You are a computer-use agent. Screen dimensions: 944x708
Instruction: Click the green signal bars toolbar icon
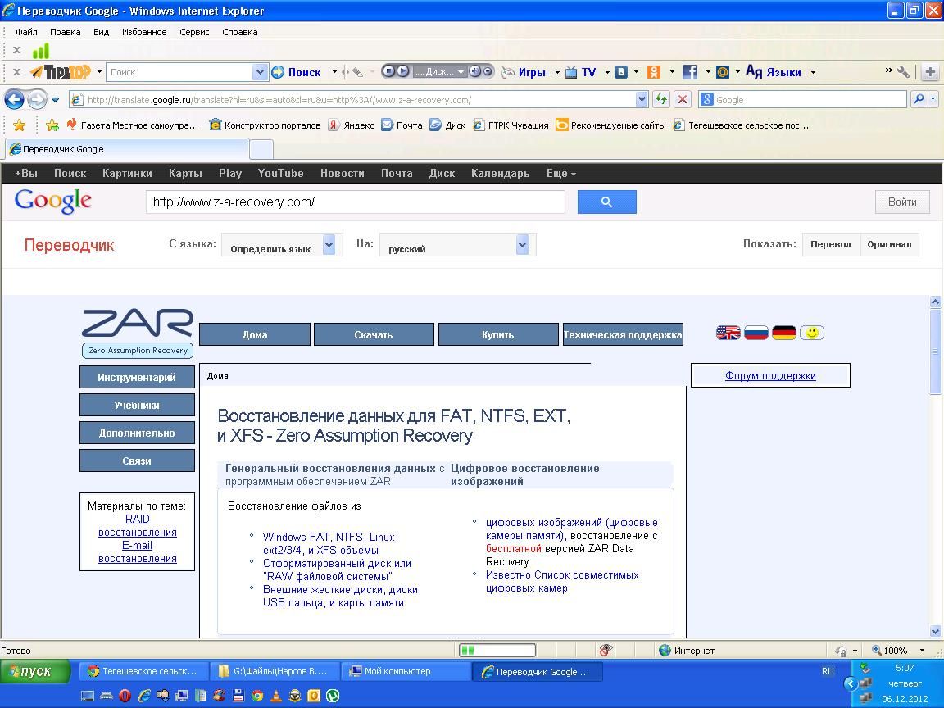(x=41, y=51)
